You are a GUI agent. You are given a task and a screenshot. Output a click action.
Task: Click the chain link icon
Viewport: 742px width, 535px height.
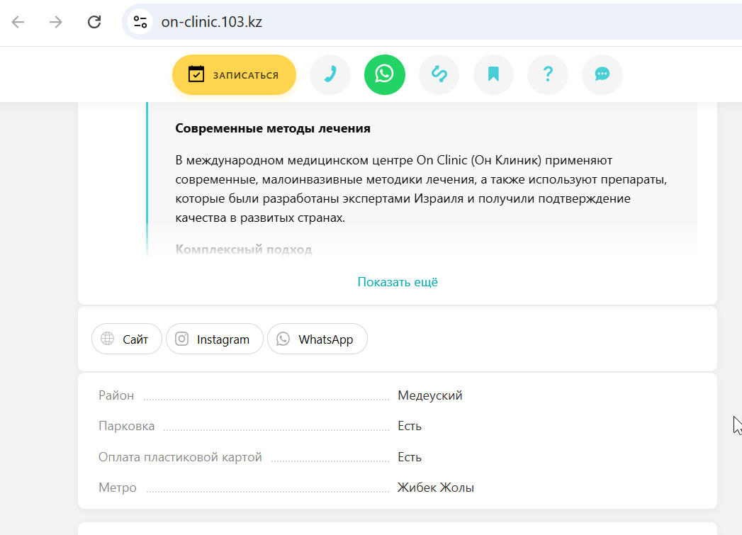pyautogui.click(x=439, y=74)
